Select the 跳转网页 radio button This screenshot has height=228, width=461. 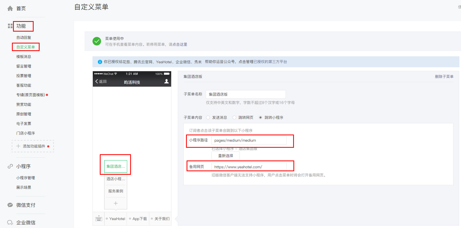(x=234, y=118)
